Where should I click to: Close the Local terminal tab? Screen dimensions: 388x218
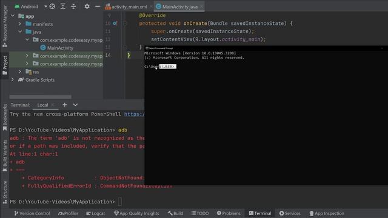point(53,105)
